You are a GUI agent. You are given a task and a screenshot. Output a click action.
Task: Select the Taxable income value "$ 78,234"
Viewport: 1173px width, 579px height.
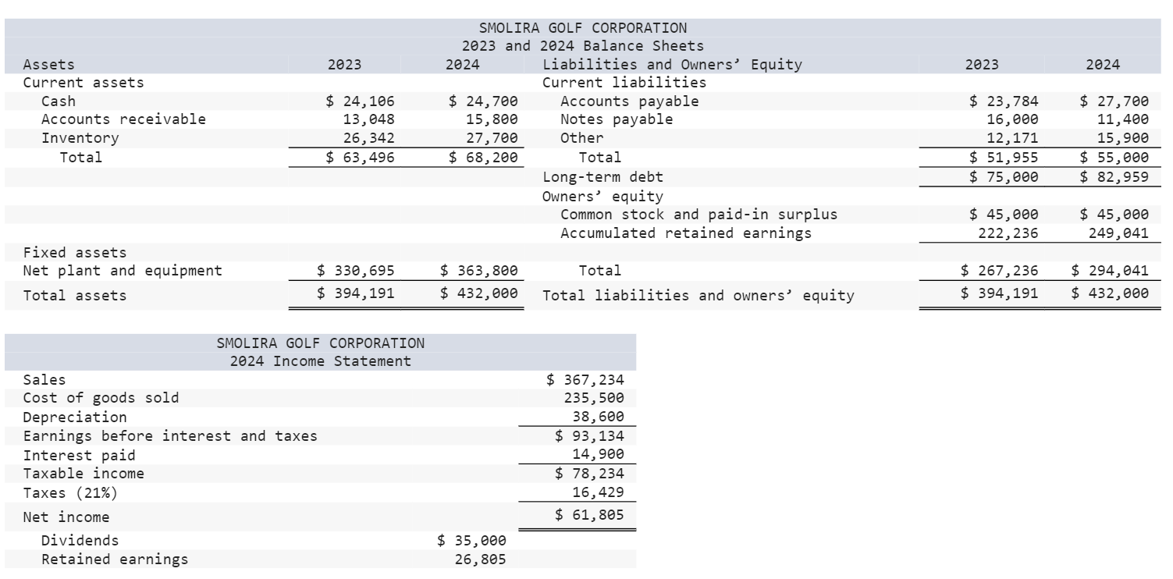[589, 474]
